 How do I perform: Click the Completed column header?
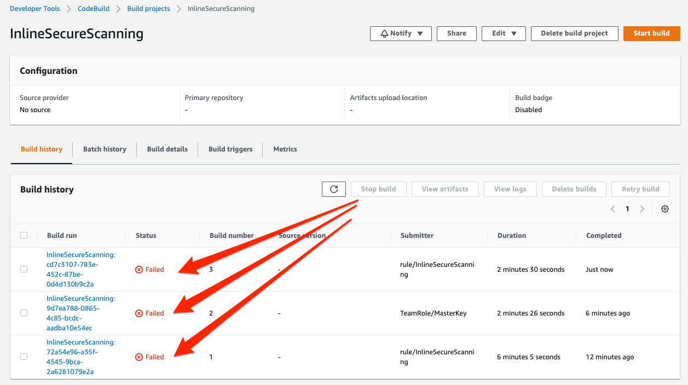(x=604, y=236)
